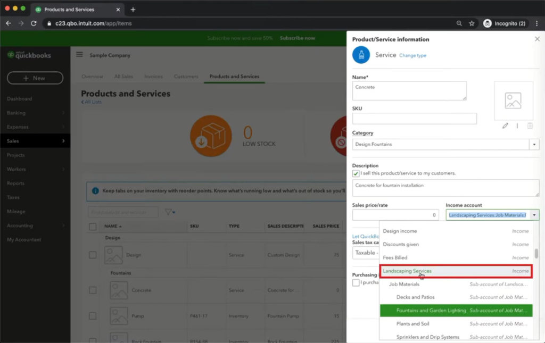The image size is (545, 343).
Task: Tick the select-all checkbox in table header
Action: point(93,227)
